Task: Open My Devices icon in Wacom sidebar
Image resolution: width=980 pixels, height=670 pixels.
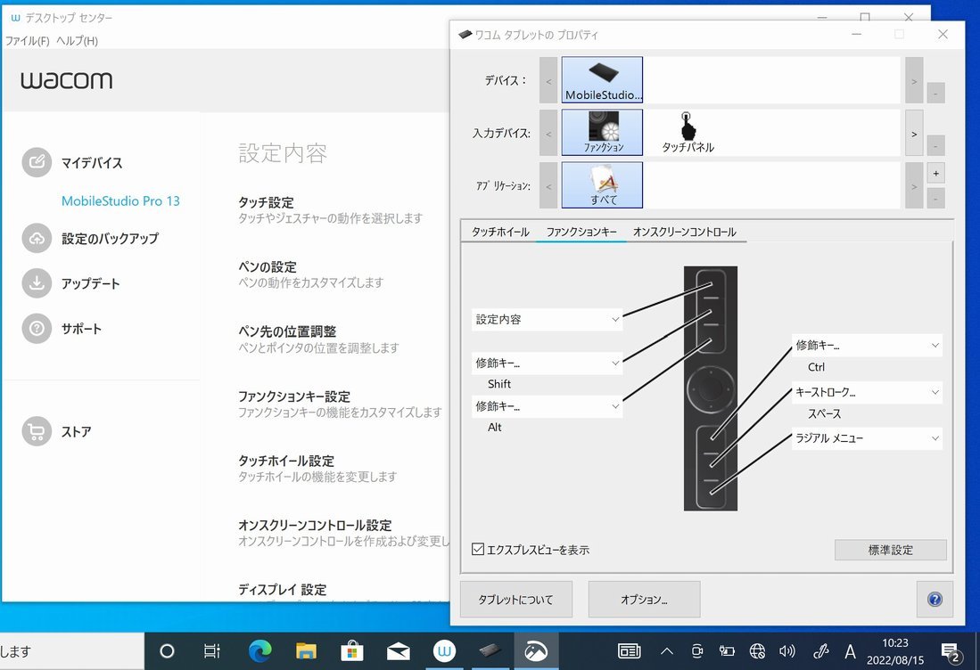Action: [37, 162]
